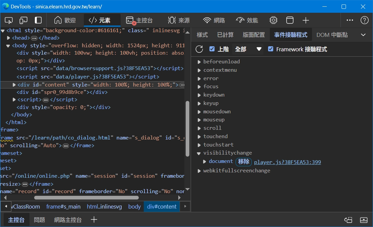Expand the webkitfullscreenchange event listener
The image size is (373, 227).
pos(199,171)
